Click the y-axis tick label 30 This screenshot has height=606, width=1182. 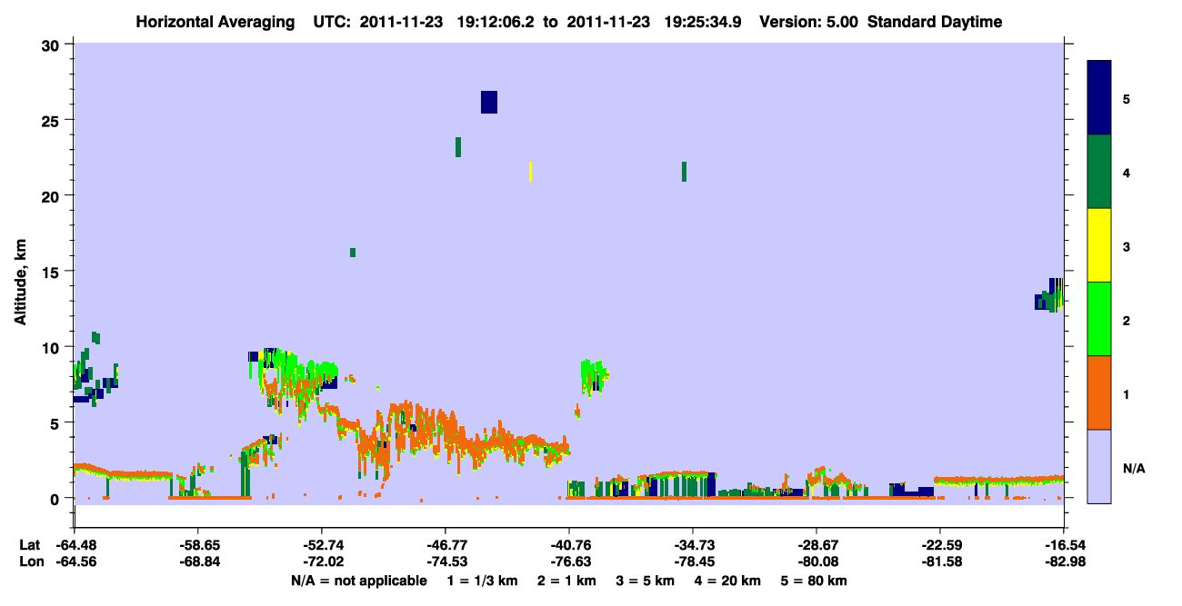point(53,45)
